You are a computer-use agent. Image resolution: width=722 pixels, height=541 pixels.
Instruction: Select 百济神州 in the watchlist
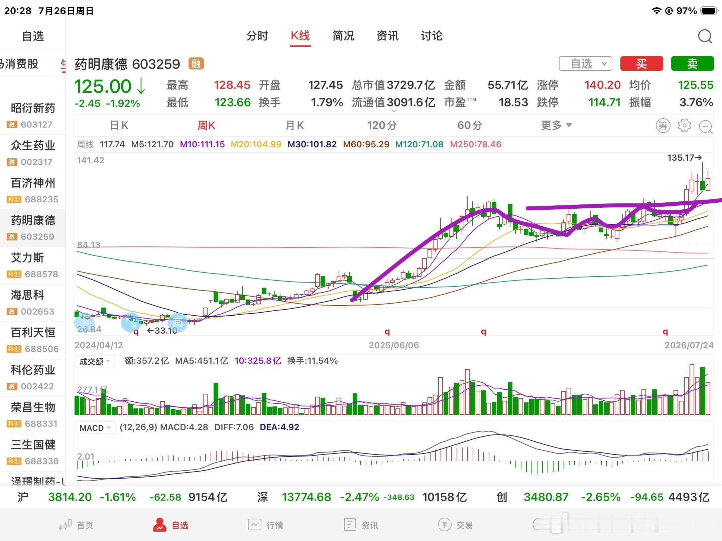click(33, 191)
